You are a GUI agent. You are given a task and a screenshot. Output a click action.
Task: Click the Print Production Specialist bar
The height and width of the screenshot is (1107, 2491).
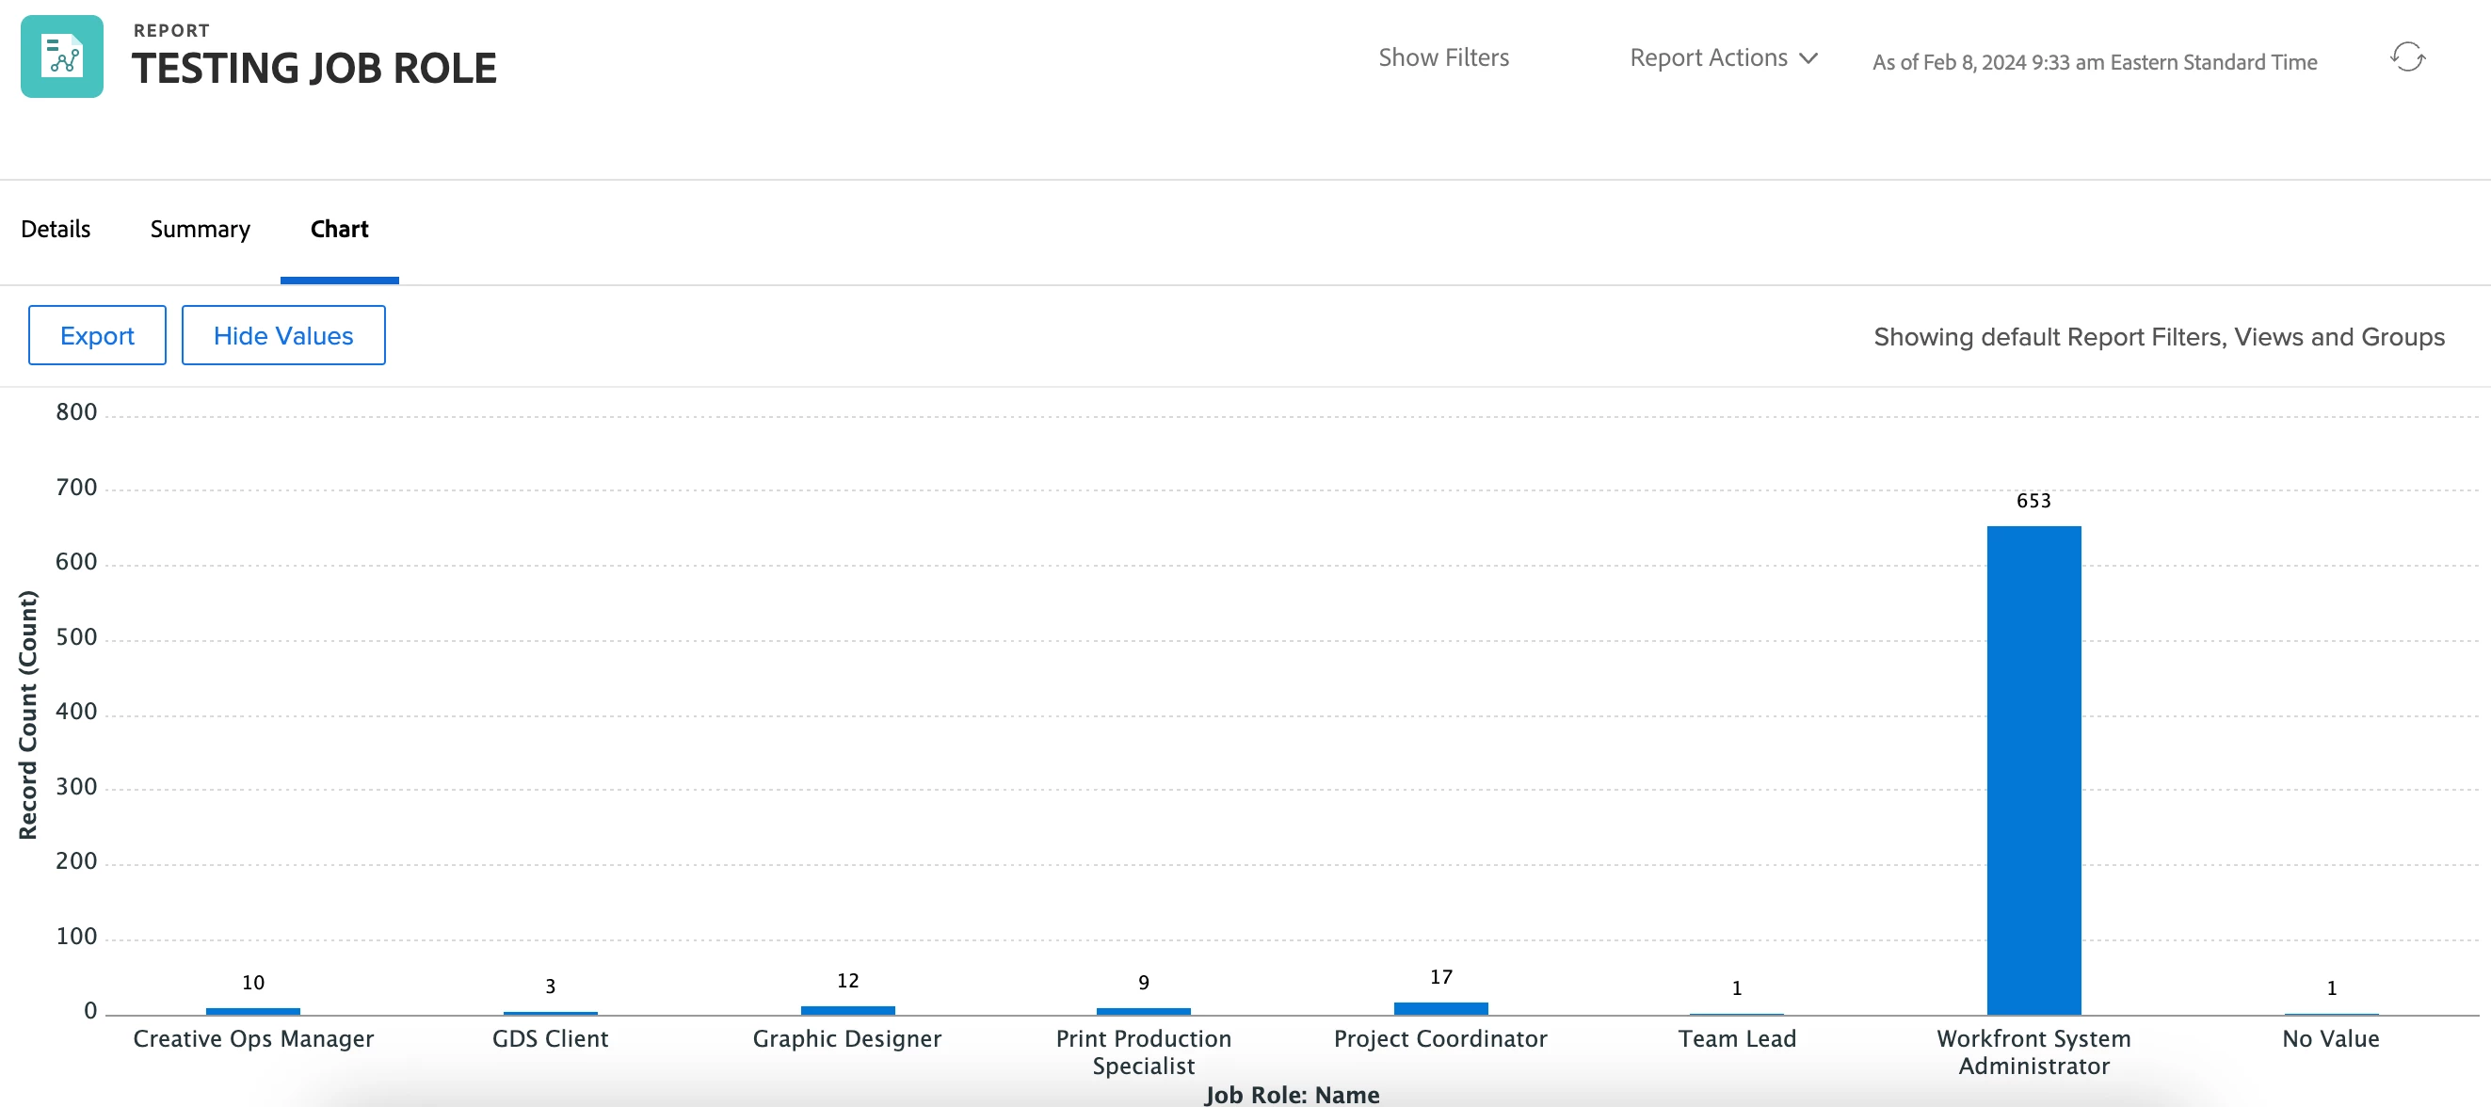pyautogui.click(x=1143, y=1011)
